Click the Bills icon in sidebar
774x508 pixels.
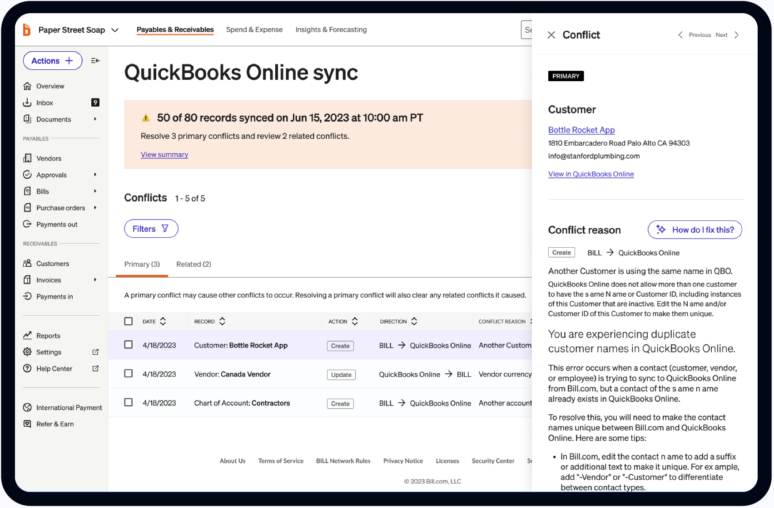[x=27, y=191]
